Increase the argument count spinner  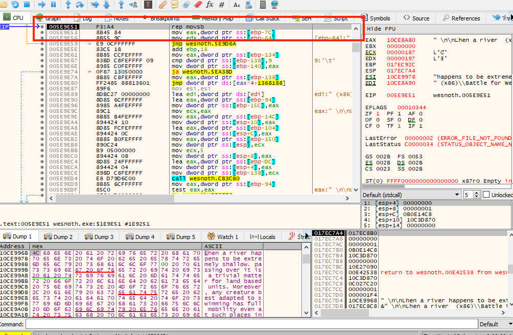pyautogui.click(x=477, y=193)
